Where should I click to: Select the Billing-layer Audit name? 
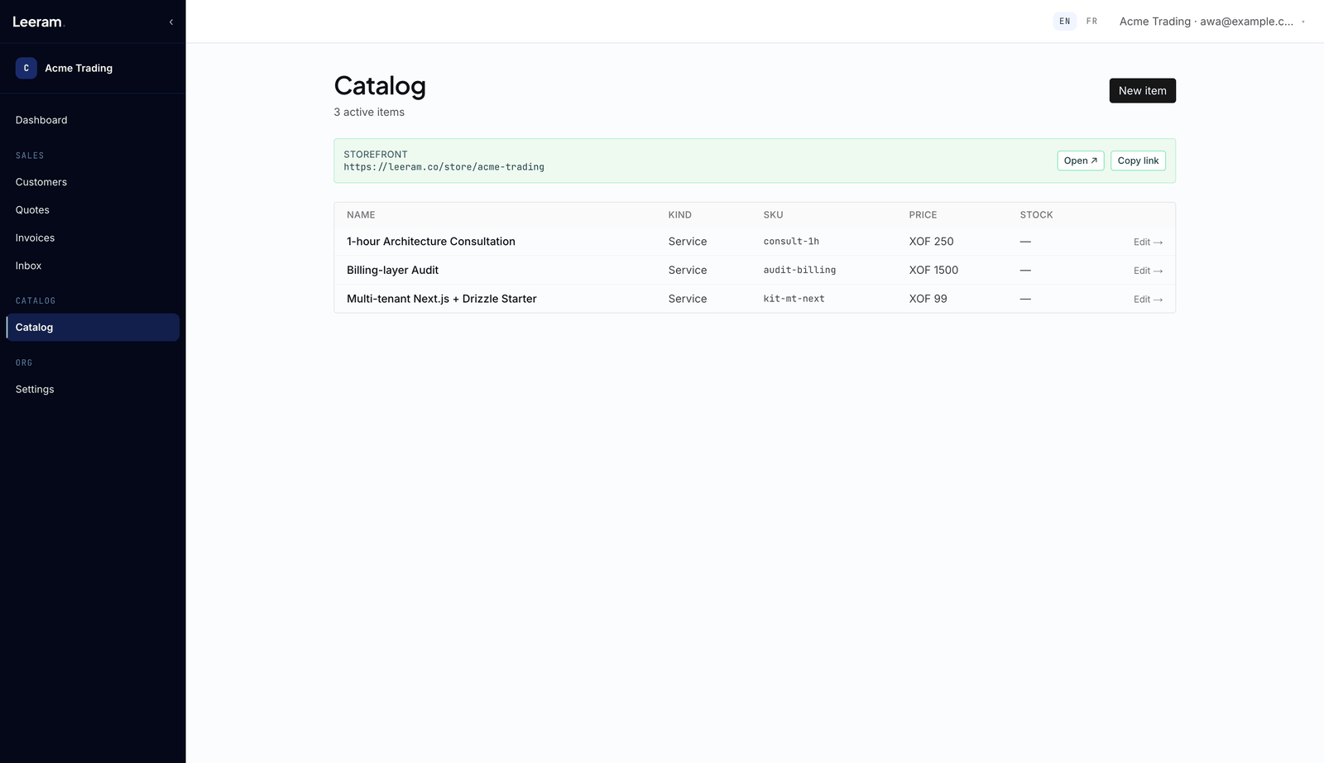pyautogui.click(x=392, y=270)
